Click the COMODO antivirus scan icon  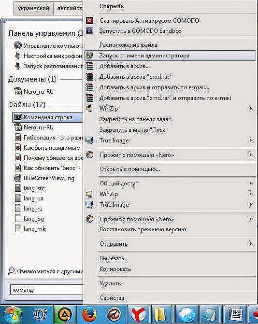coord(89,20)
